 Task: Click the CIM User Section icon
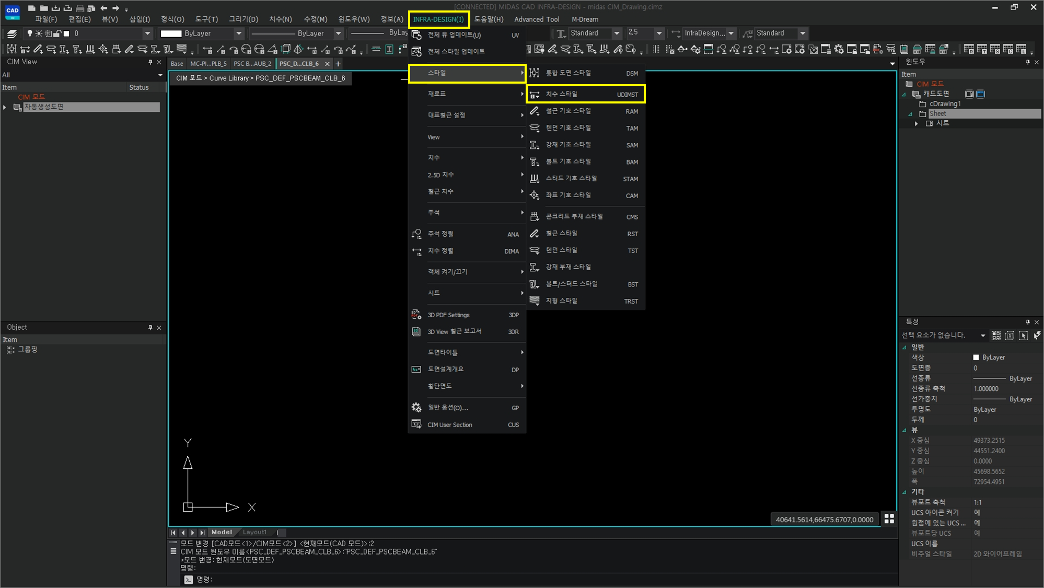pos(416,424)
